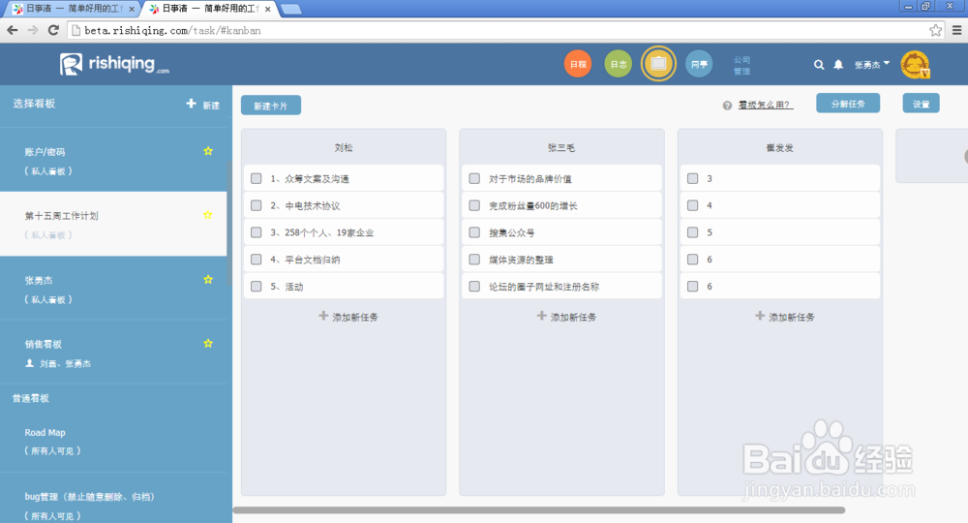Check the box for 论坛的圈子网址和注册名称

[x=474, y=287]
